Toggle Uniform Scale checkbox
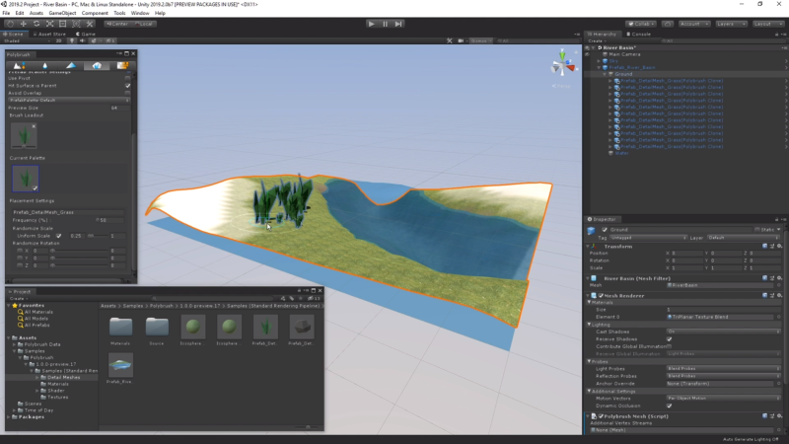Screen dimensions: 789x444 pos(59,236)
